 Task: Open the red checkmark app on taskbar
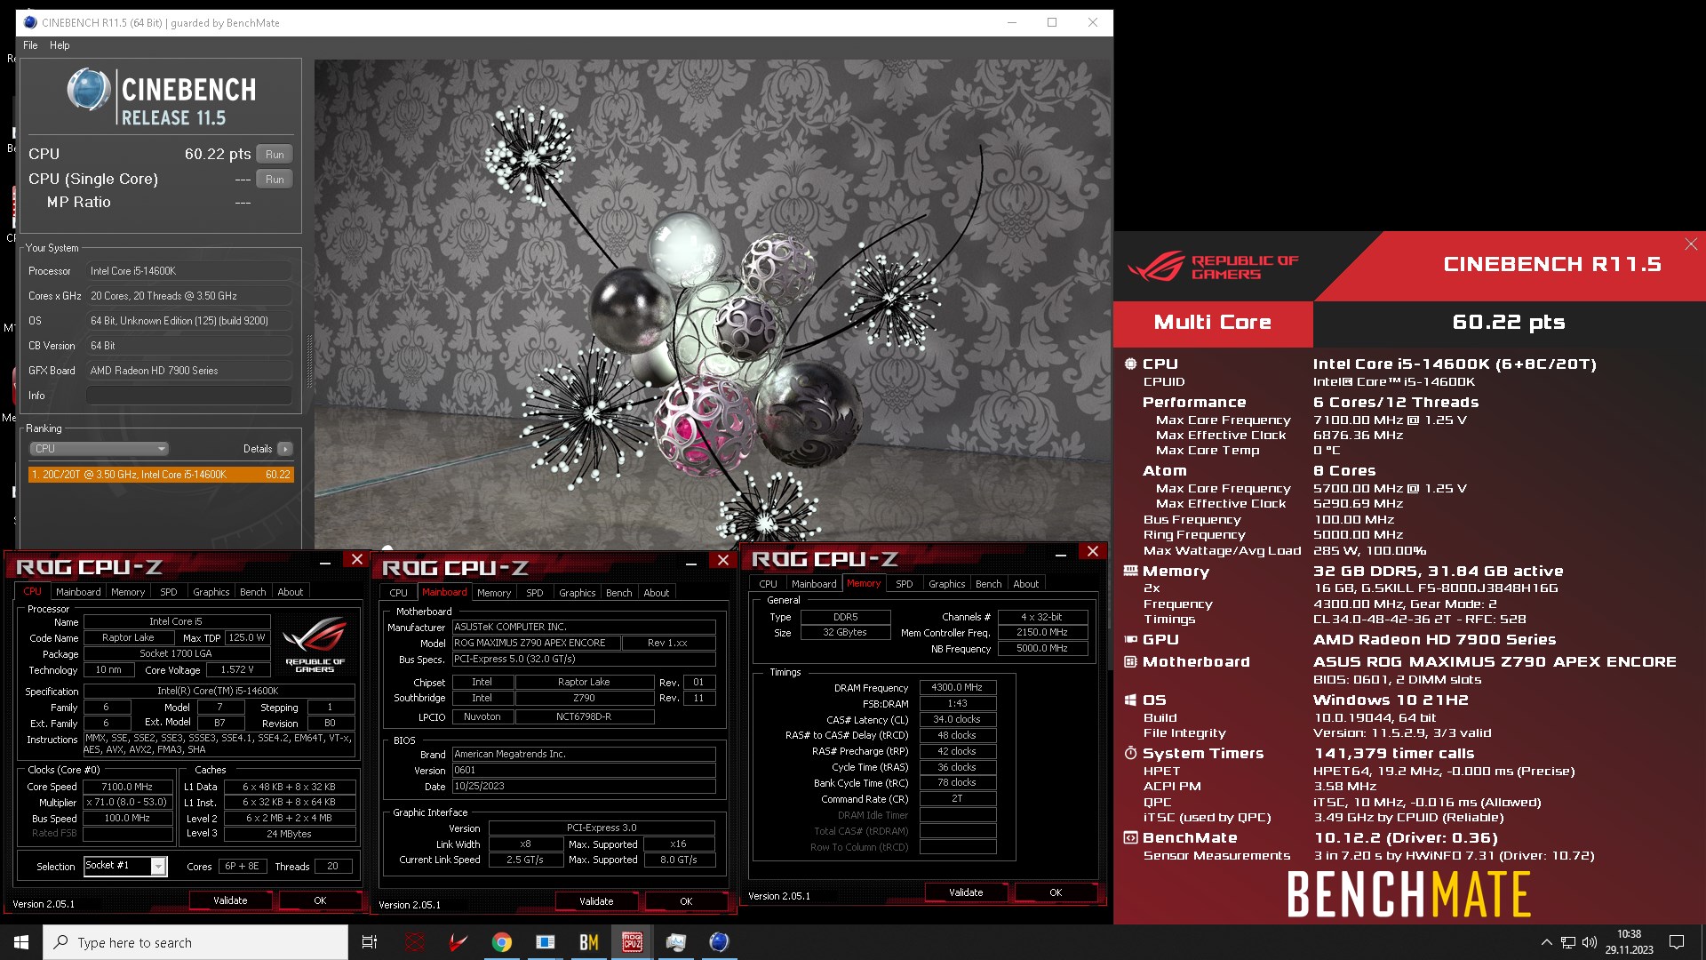point(458,942)
